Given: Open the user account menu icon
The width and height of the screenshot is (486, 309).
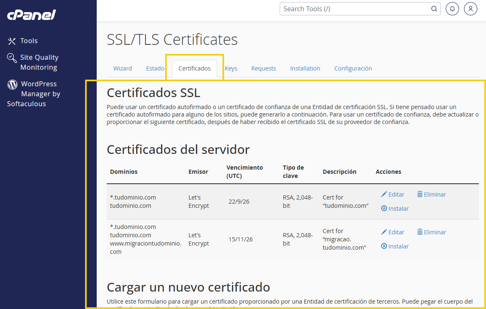Looking at the screenshot, I should click(471, 9).
